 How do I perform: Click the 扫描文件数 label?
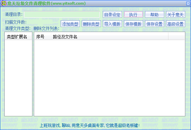(16, 22)
